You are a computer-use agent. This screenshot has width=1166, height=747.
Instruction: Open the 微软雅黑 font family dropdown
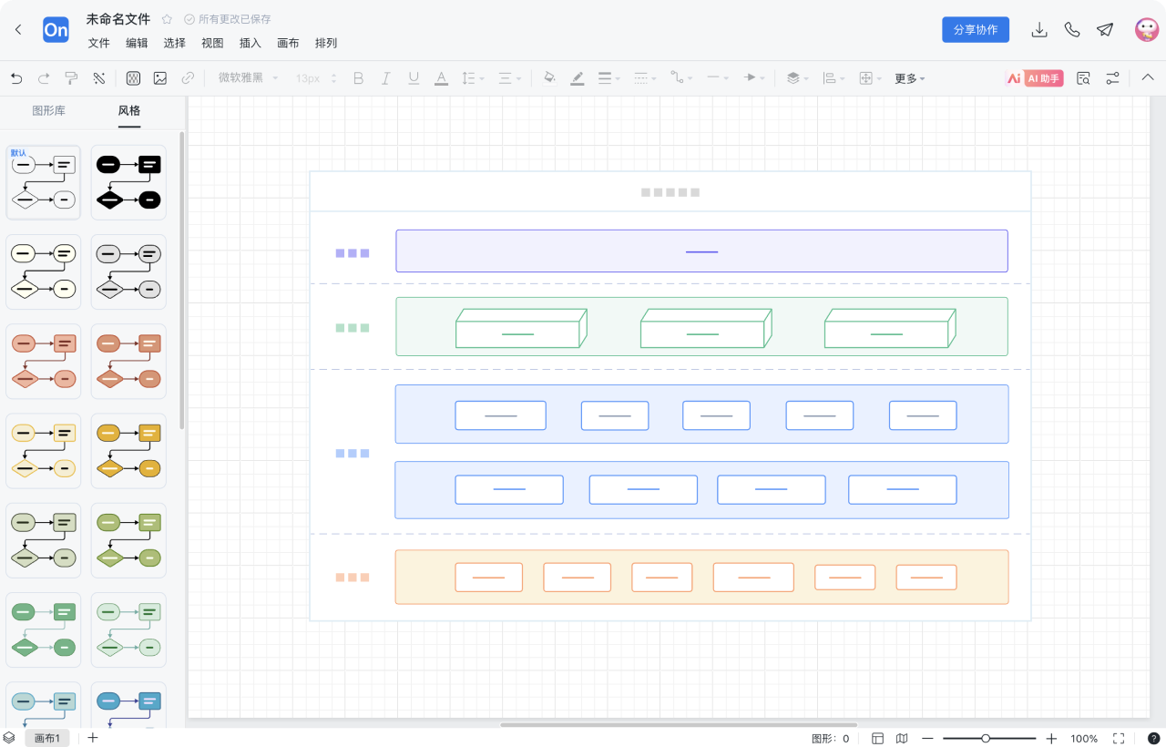pyautogui.click(x=248, y=78)
